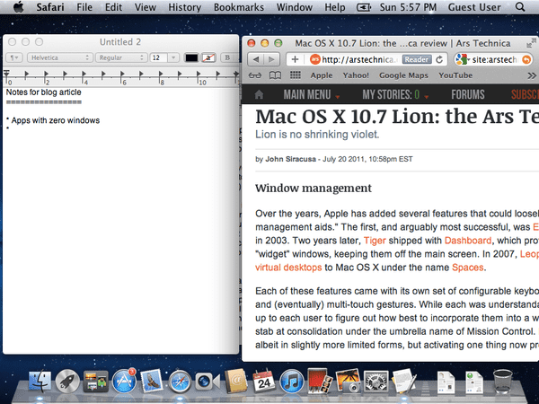Click the reload icon in Safari address bar
The image size is (539, 404).
(439, 59)
